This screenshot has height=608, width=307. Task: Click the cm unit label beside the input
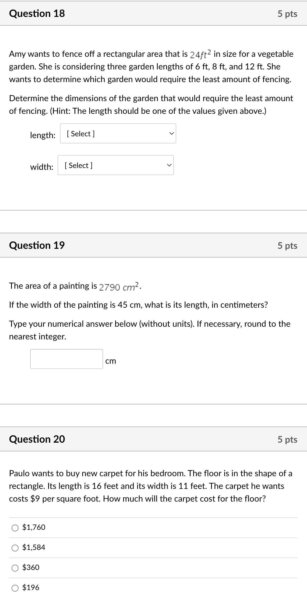111,361
